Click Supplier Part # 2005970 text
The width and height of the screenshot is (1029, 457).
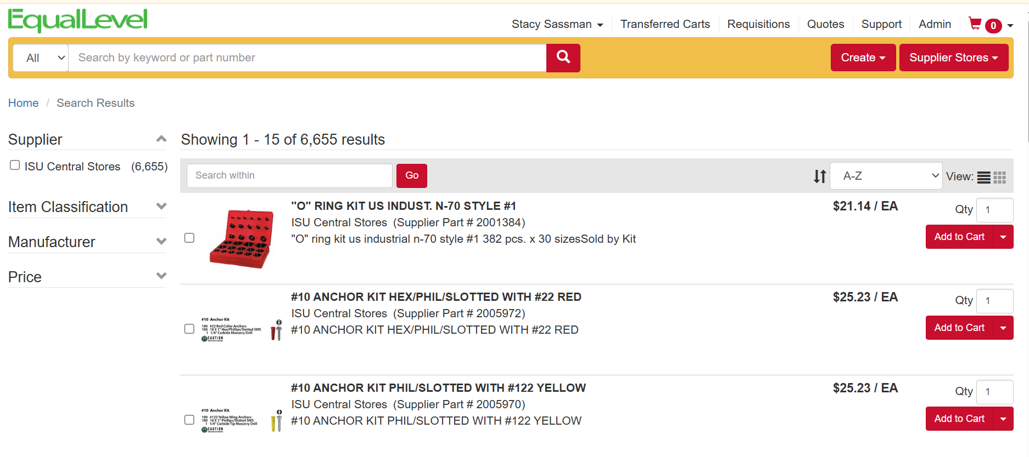point(459,404)
